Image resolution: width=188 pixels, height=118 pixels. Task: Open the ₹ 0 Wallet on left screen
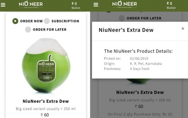click(x=76, y=6)
